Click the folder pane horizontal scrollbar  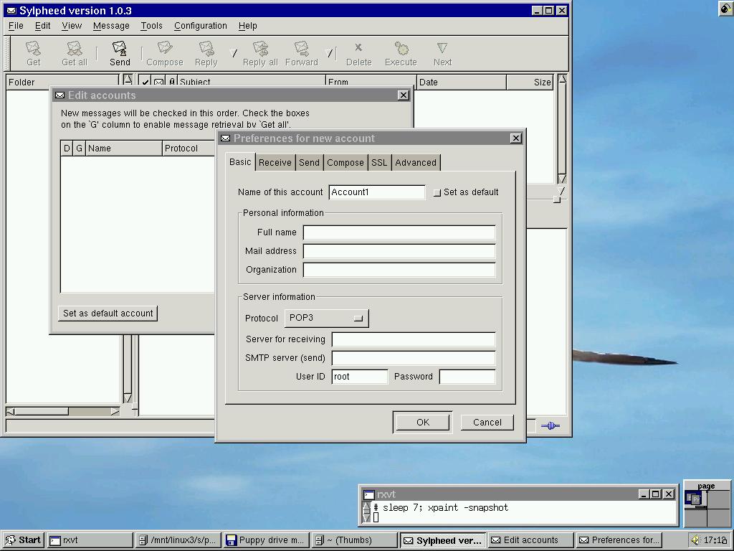pos(63,411)
